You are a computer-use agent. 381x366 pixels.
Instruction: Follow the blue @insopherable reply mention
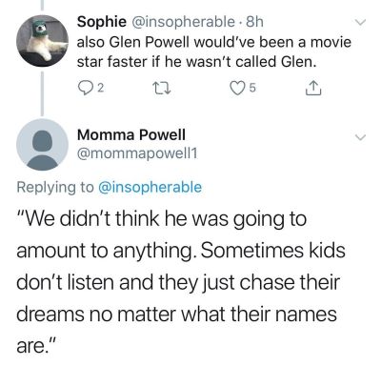pyautogui.click(x=150, y=187)
